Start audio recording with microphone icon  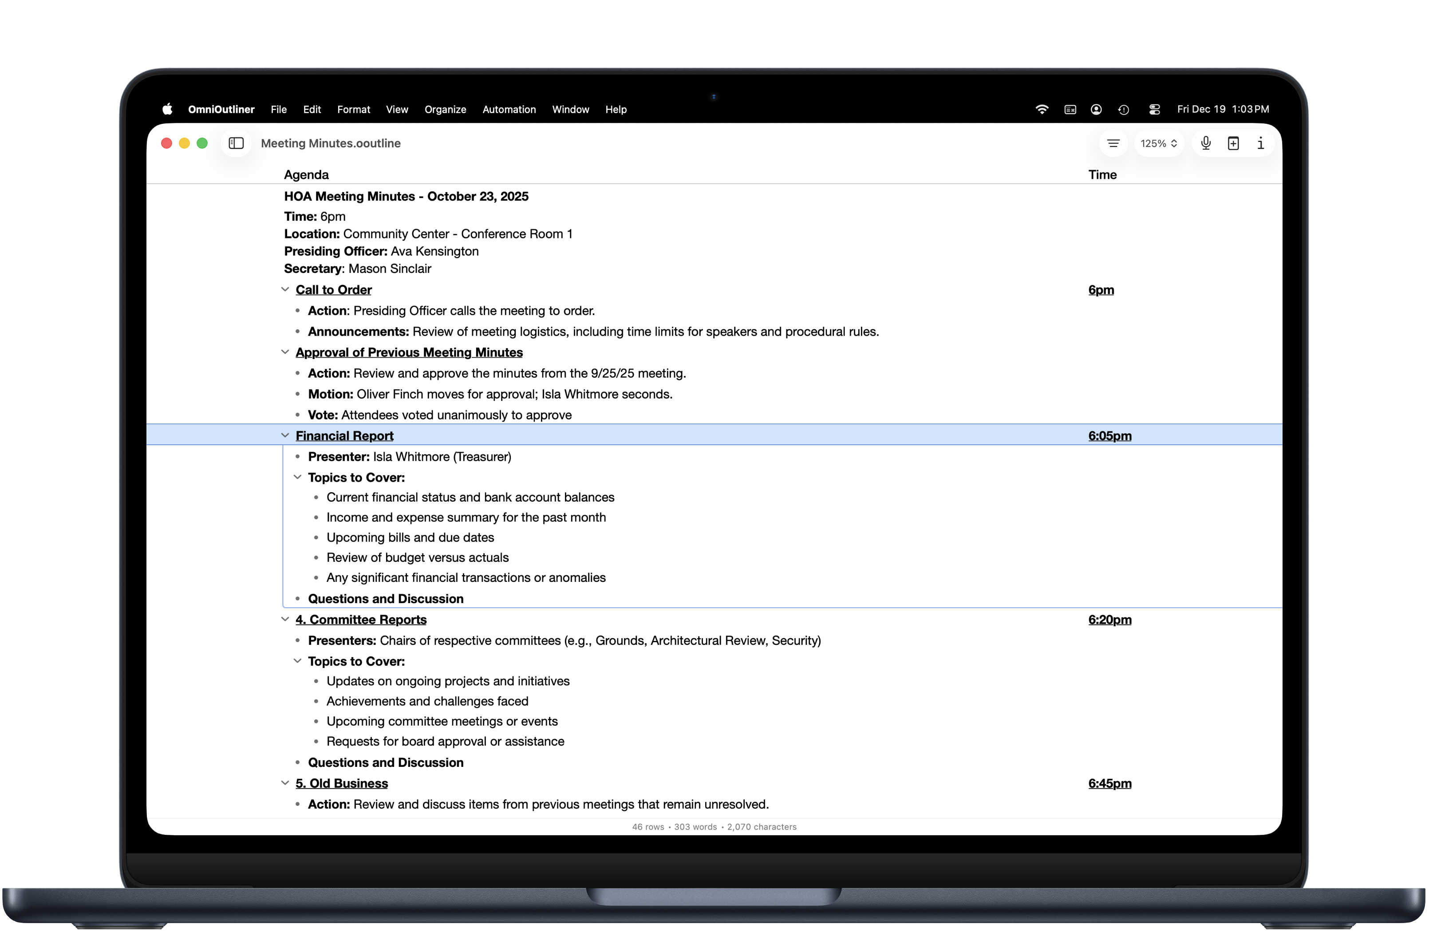(x=1206, y=143)
